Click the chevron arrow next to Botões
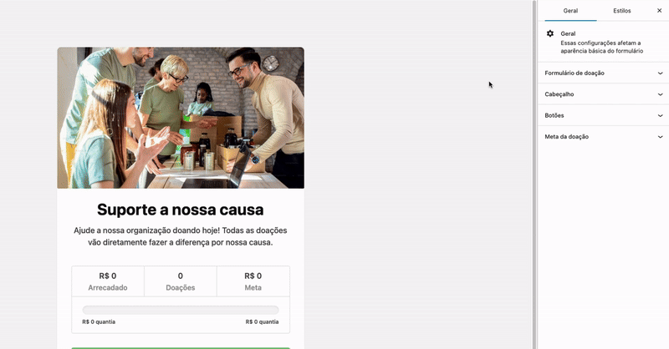This screenshot has width=669, height=349. [x=660, y=115]
